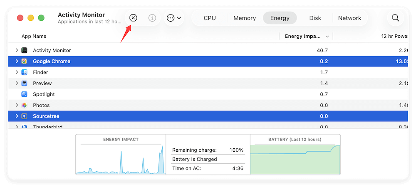Image resolution: width=416 pixels, height=187 pixels.
Task: Open the ellipsis more-options dropdown
Action: 174,18
